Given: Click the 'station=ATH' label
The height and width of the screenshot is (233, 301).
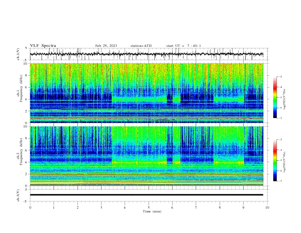Looking at the screenshot, I should coord(141,46).
